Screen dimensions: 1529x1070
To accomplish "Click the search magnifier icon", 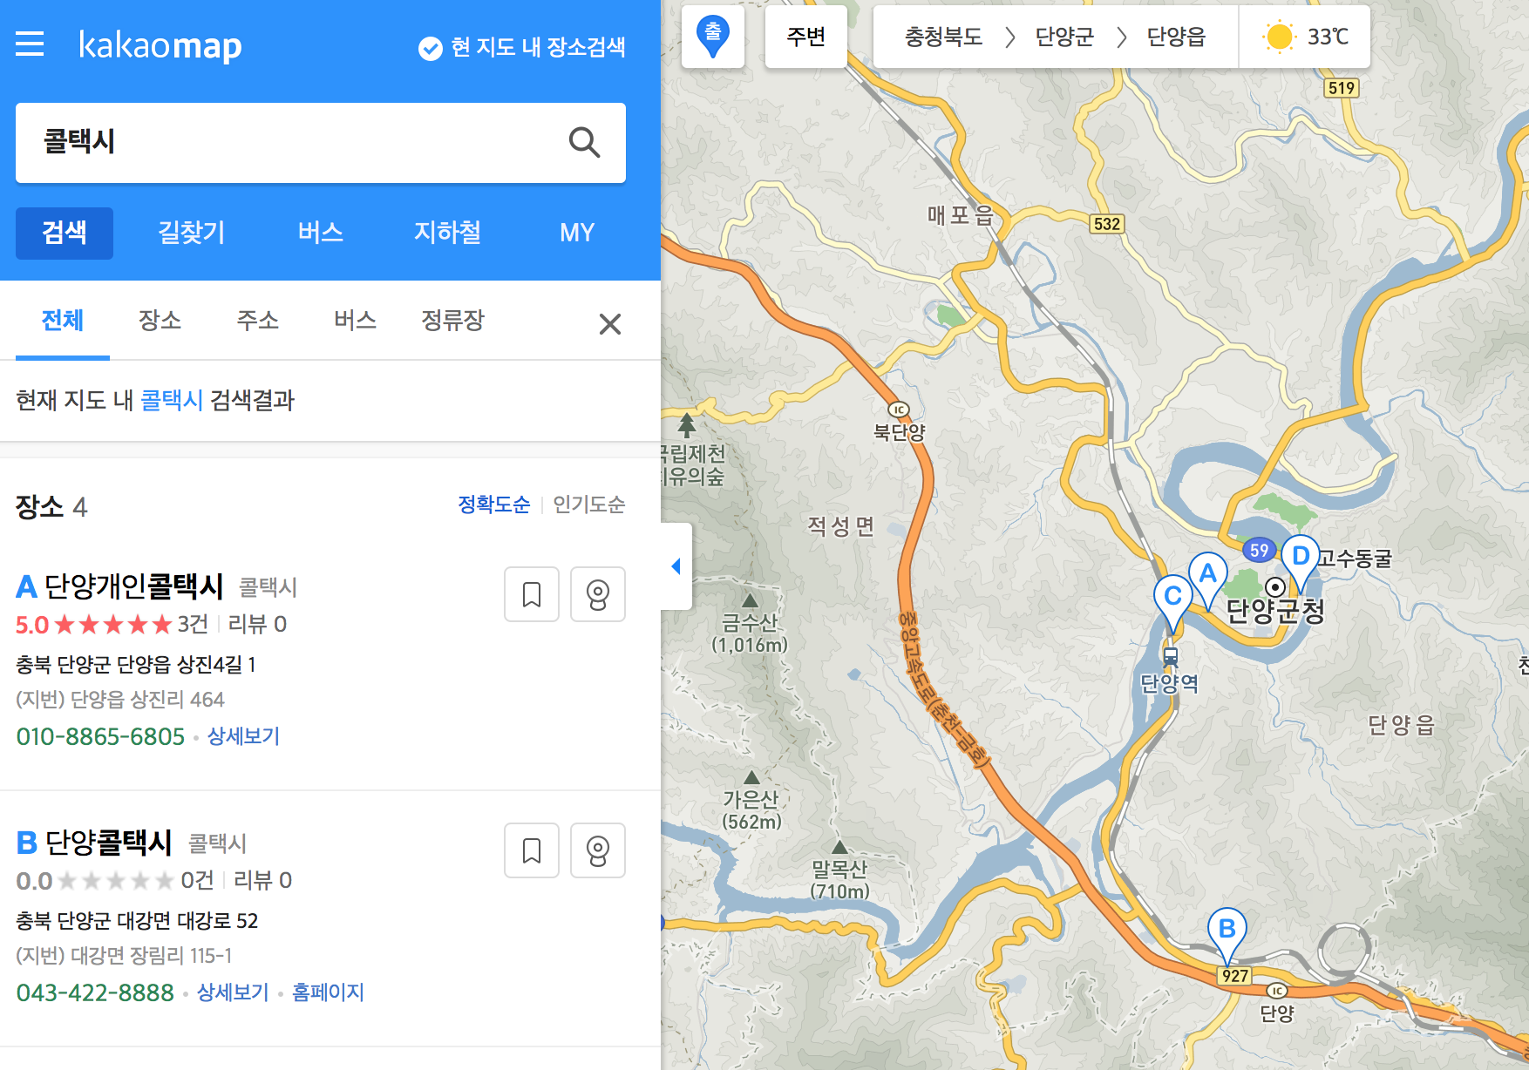I will click(x=584, y=142).
